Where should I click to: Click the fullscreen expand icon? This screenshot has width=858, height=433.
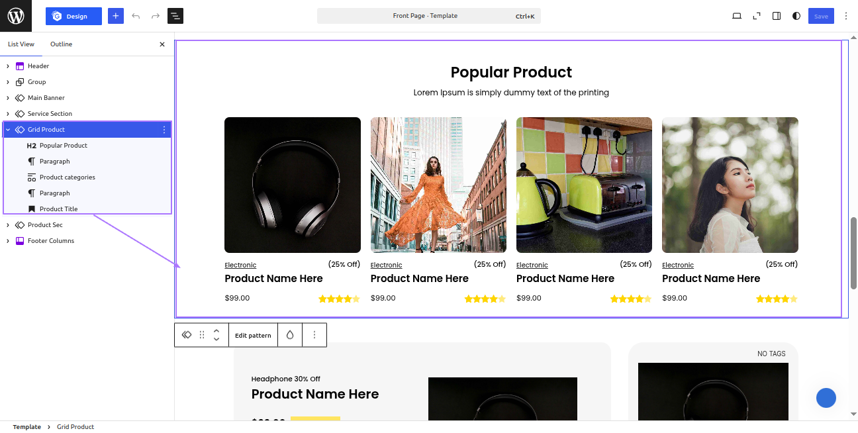pos(757,16)
